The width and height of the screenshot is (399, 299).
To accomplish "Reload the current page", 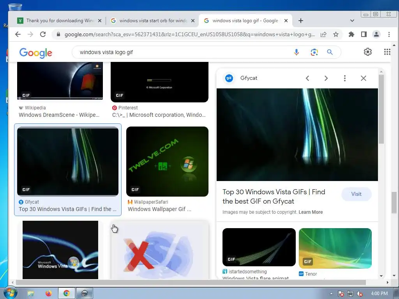I will [43, 34].
